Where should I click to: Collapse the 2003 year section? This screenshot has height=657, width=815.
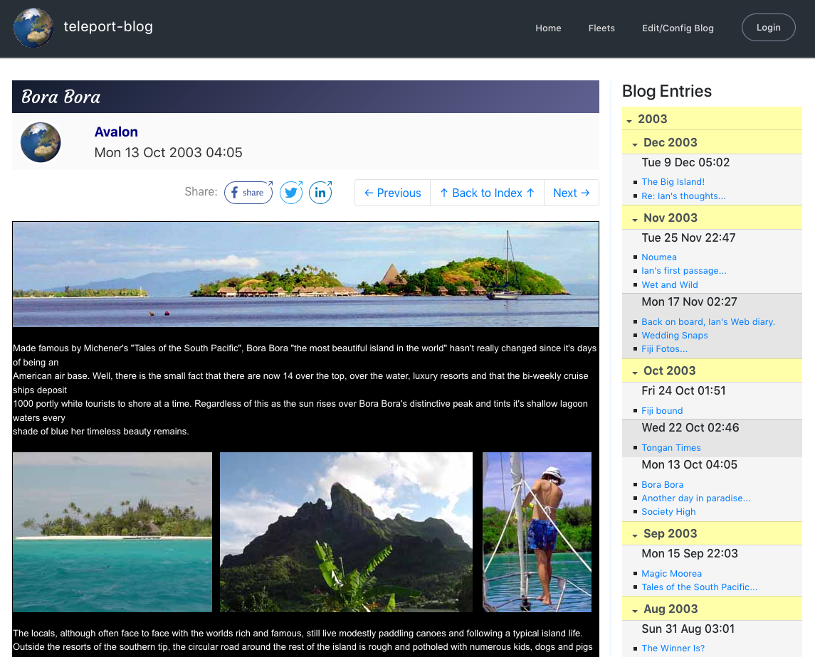click(630, 119)
